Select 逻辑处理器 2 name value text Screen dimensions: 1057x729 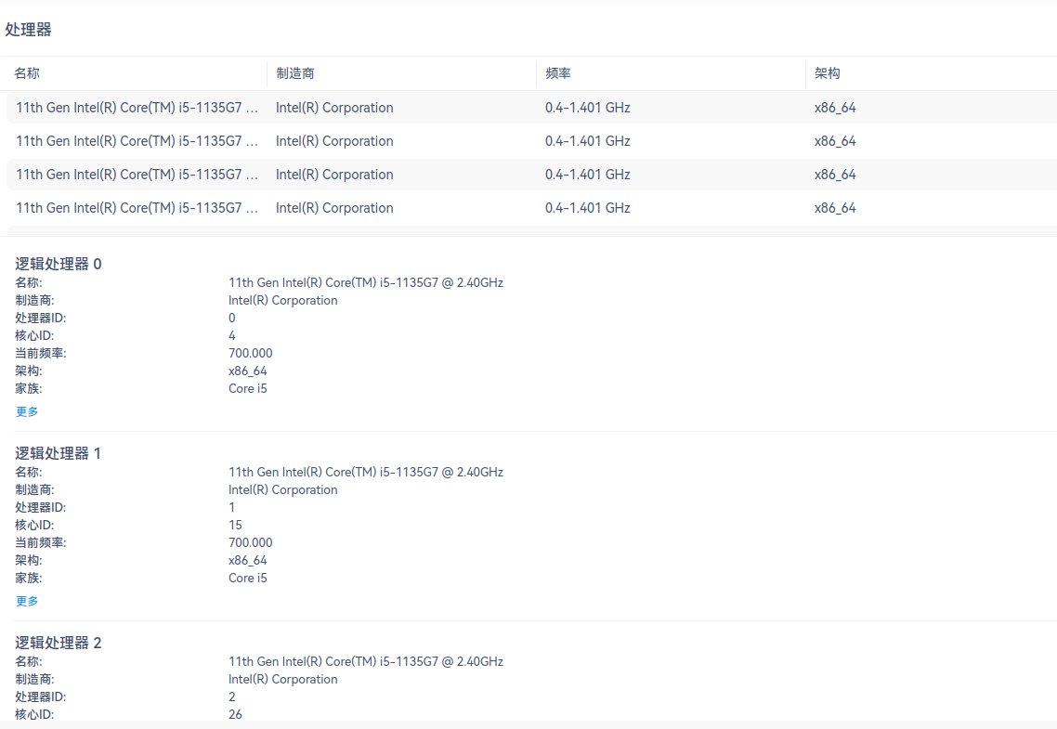(x=366, y=661)
